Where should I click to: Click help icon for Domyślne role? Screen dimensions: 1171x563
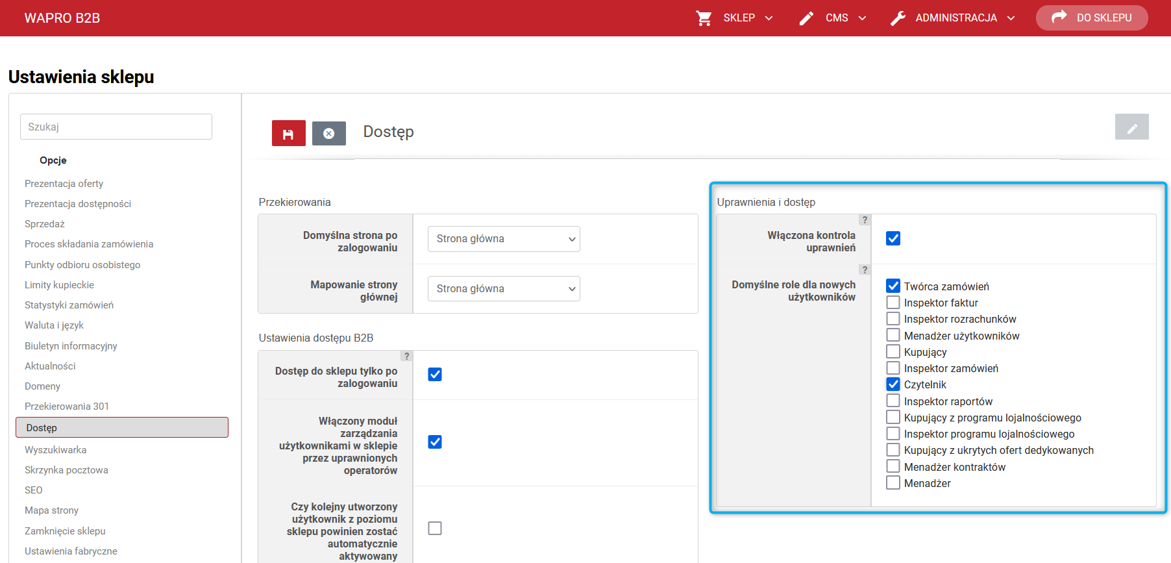coord(865,269)
